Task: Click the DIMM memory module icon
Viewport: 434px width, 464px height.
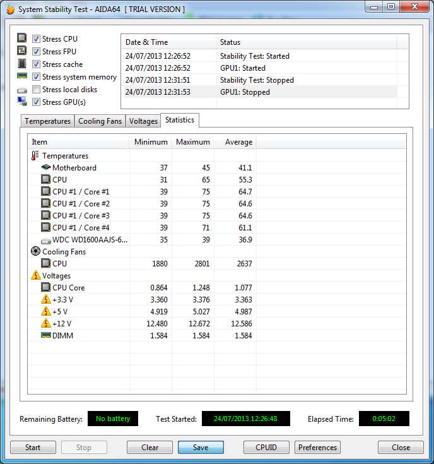Action: pos(45,336)
